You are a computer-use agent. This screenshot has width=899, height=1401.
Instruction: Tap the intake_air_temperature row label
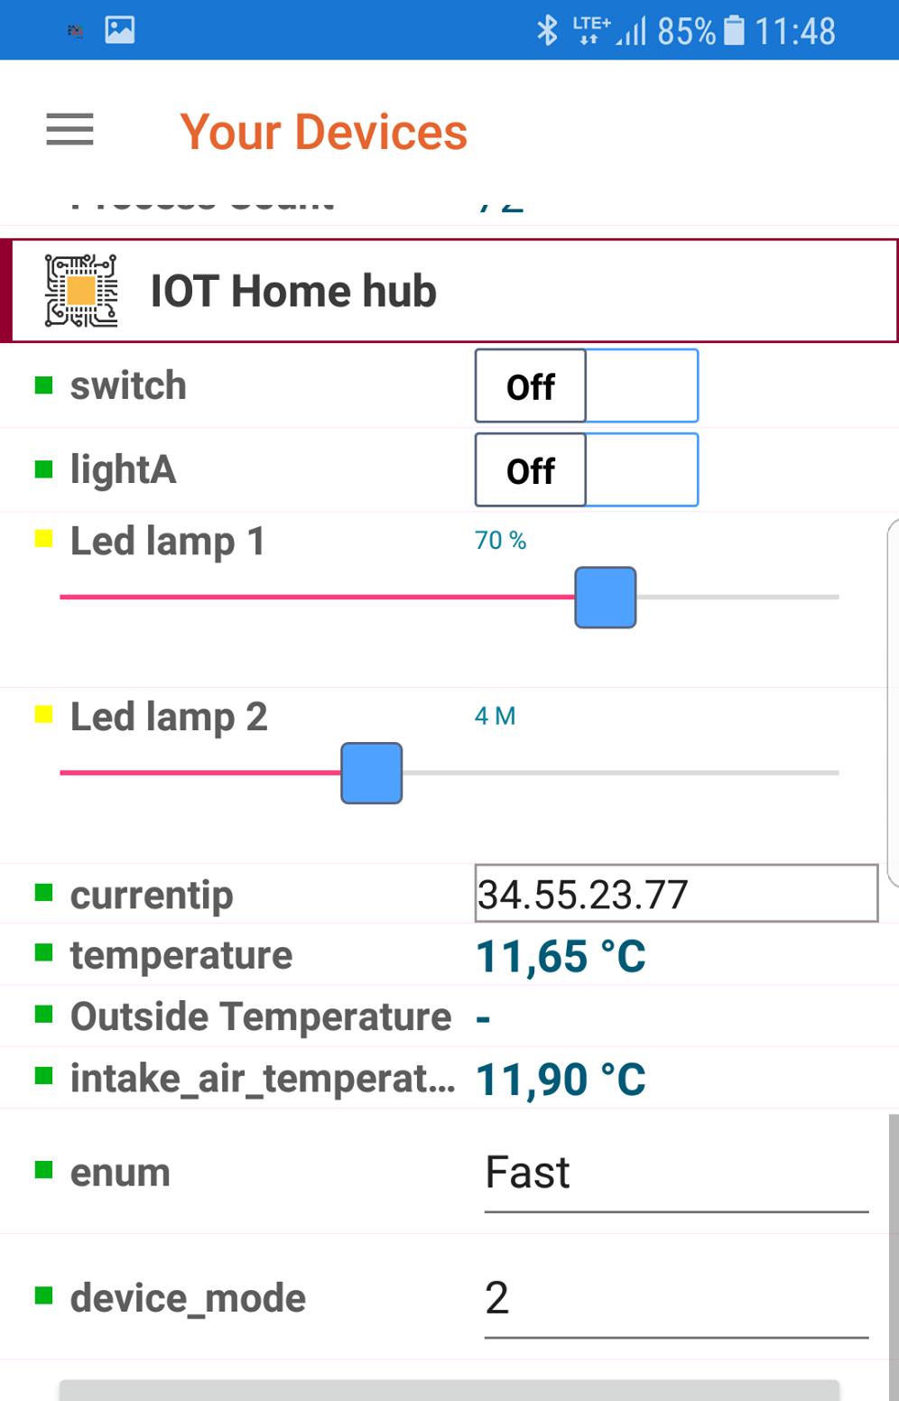point(263,1079)
